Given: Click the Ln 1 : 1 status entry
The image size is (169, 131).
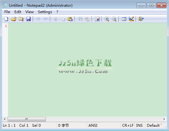Looking at the screenshot, I should [9, 126].
